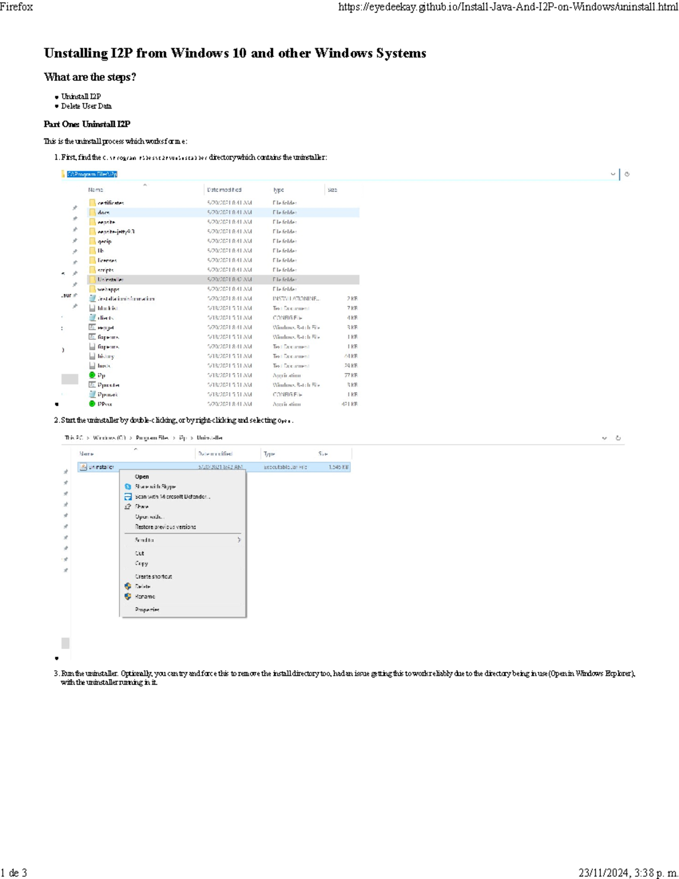Click the uninstaller jar file icon

tap(83, 467)
